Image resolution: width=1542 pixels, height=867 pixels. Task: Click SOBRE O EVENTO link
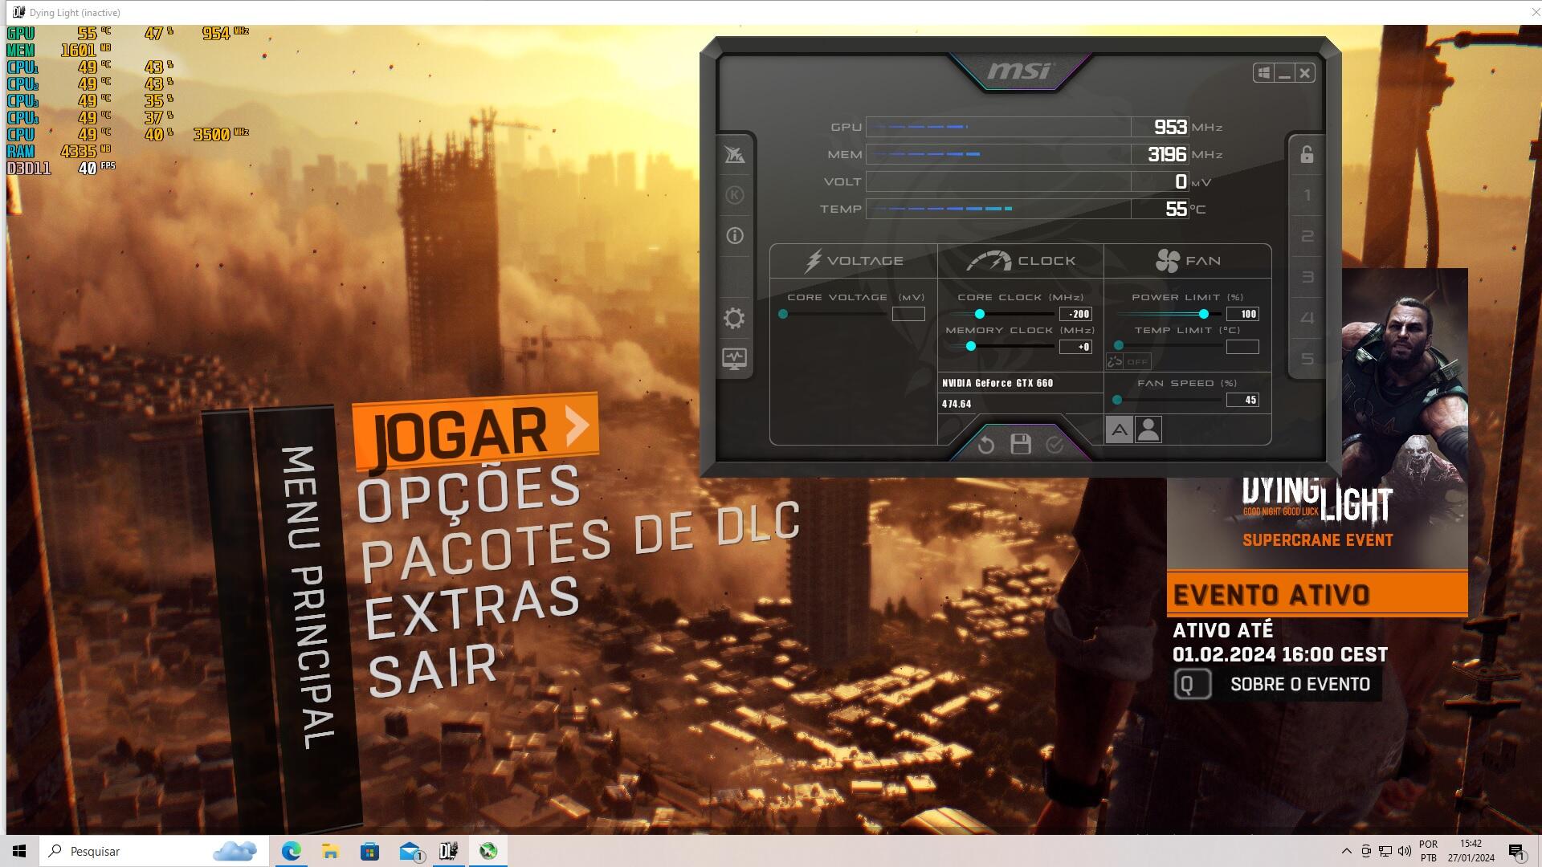(x=1300, y=684)
